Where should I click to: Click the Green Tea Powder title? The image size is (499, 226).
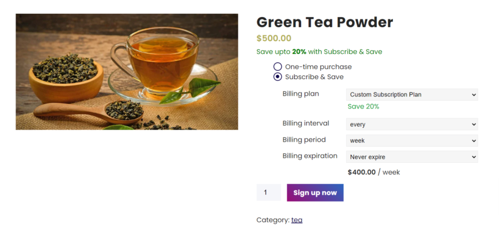[325, 23]
